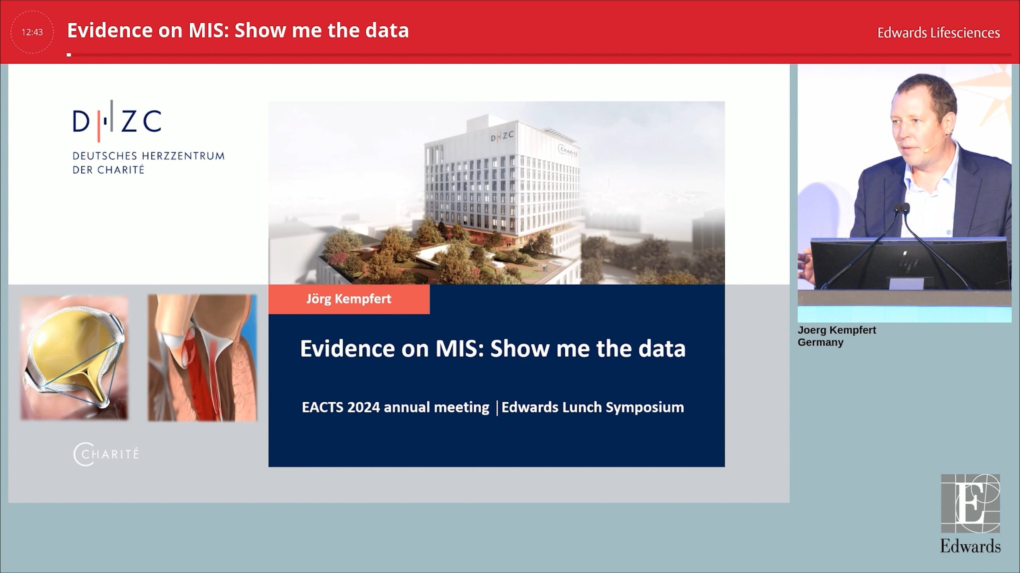Click the Edwards Lifesciences header text
1020x573 pixels.
938,33
